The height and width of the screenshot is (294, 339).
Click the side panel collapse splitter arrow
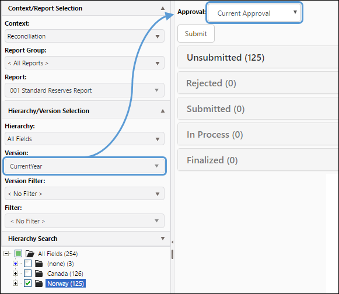click(x=172, y=242)
